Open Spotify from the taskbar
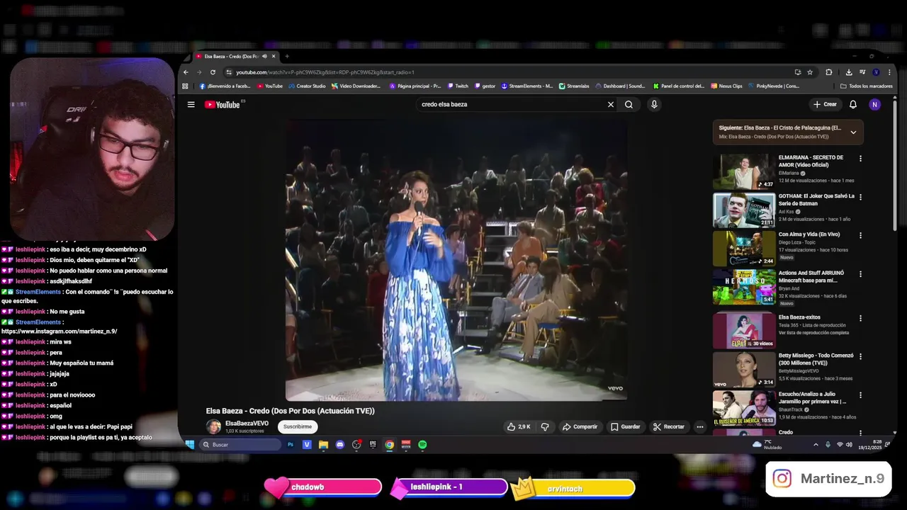The height and width of the screenshot is (510, 907). coord(422,445)
